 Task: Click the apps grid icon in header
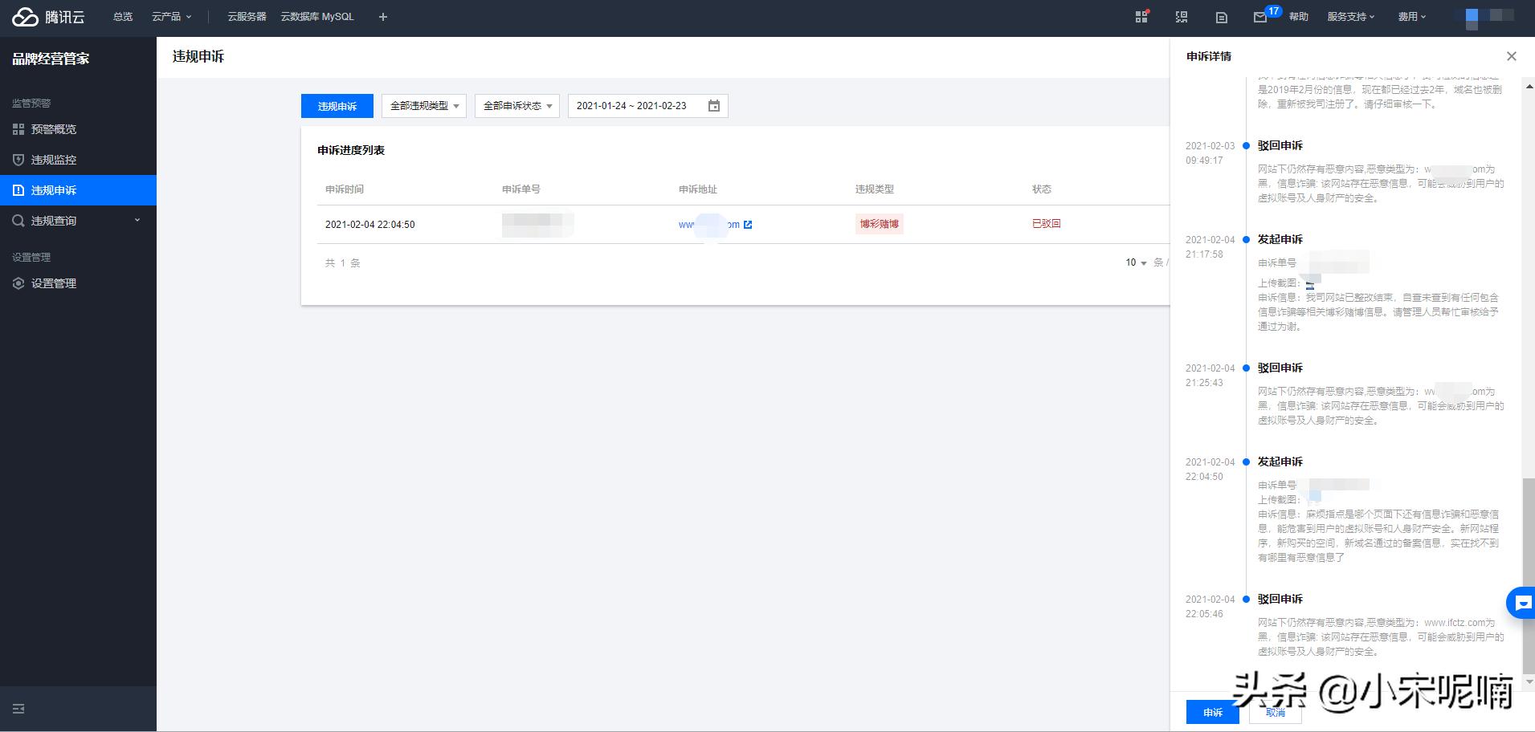(x=1141, y=17)
